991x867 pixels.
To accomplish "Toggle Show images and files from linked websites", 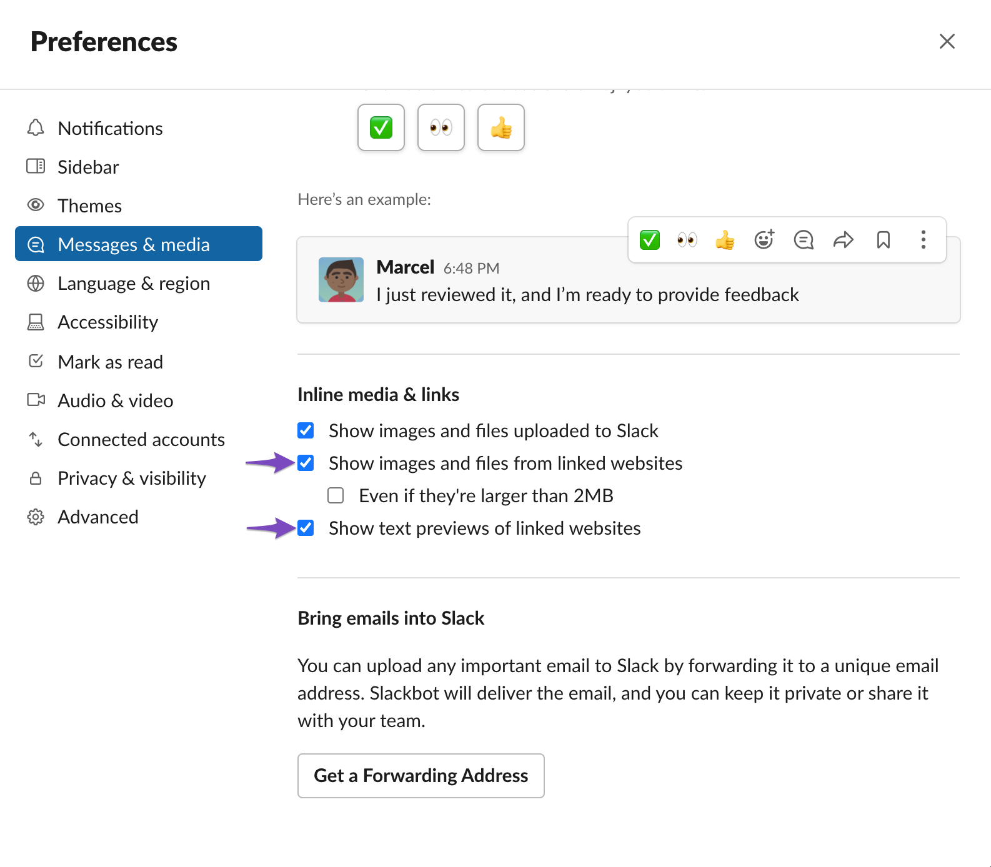I will [x=306, y=463].
